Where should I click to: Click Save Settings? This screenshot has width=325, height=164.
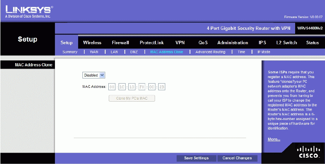coord(196,158)
